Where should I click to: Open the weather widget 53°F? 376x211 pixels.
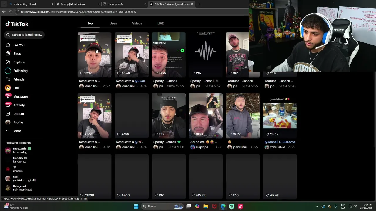pos(16,206)
